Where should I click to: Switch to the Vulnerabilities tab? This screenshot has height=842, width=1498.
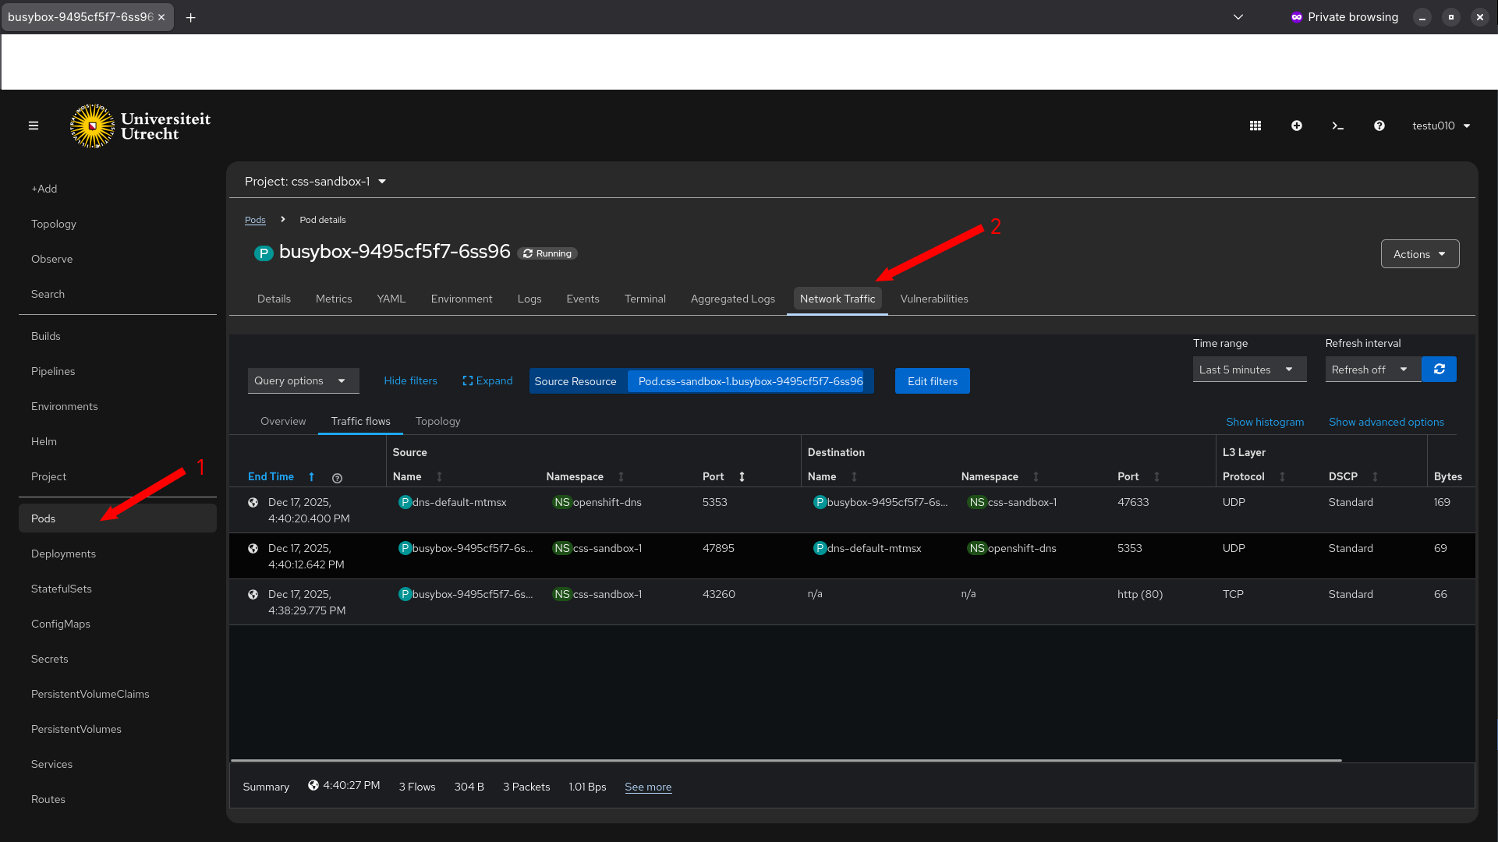[x=934, y=299]
